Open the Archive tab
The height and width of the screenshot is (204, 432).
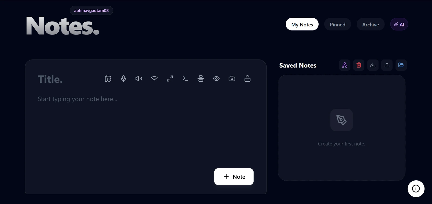click(370, 25)
